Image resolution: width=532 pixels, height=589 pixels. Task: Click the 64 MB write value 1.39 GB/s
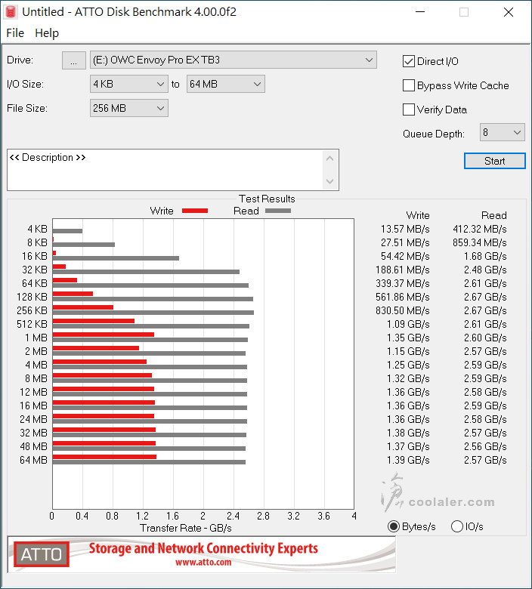click(x=408, y=460)
